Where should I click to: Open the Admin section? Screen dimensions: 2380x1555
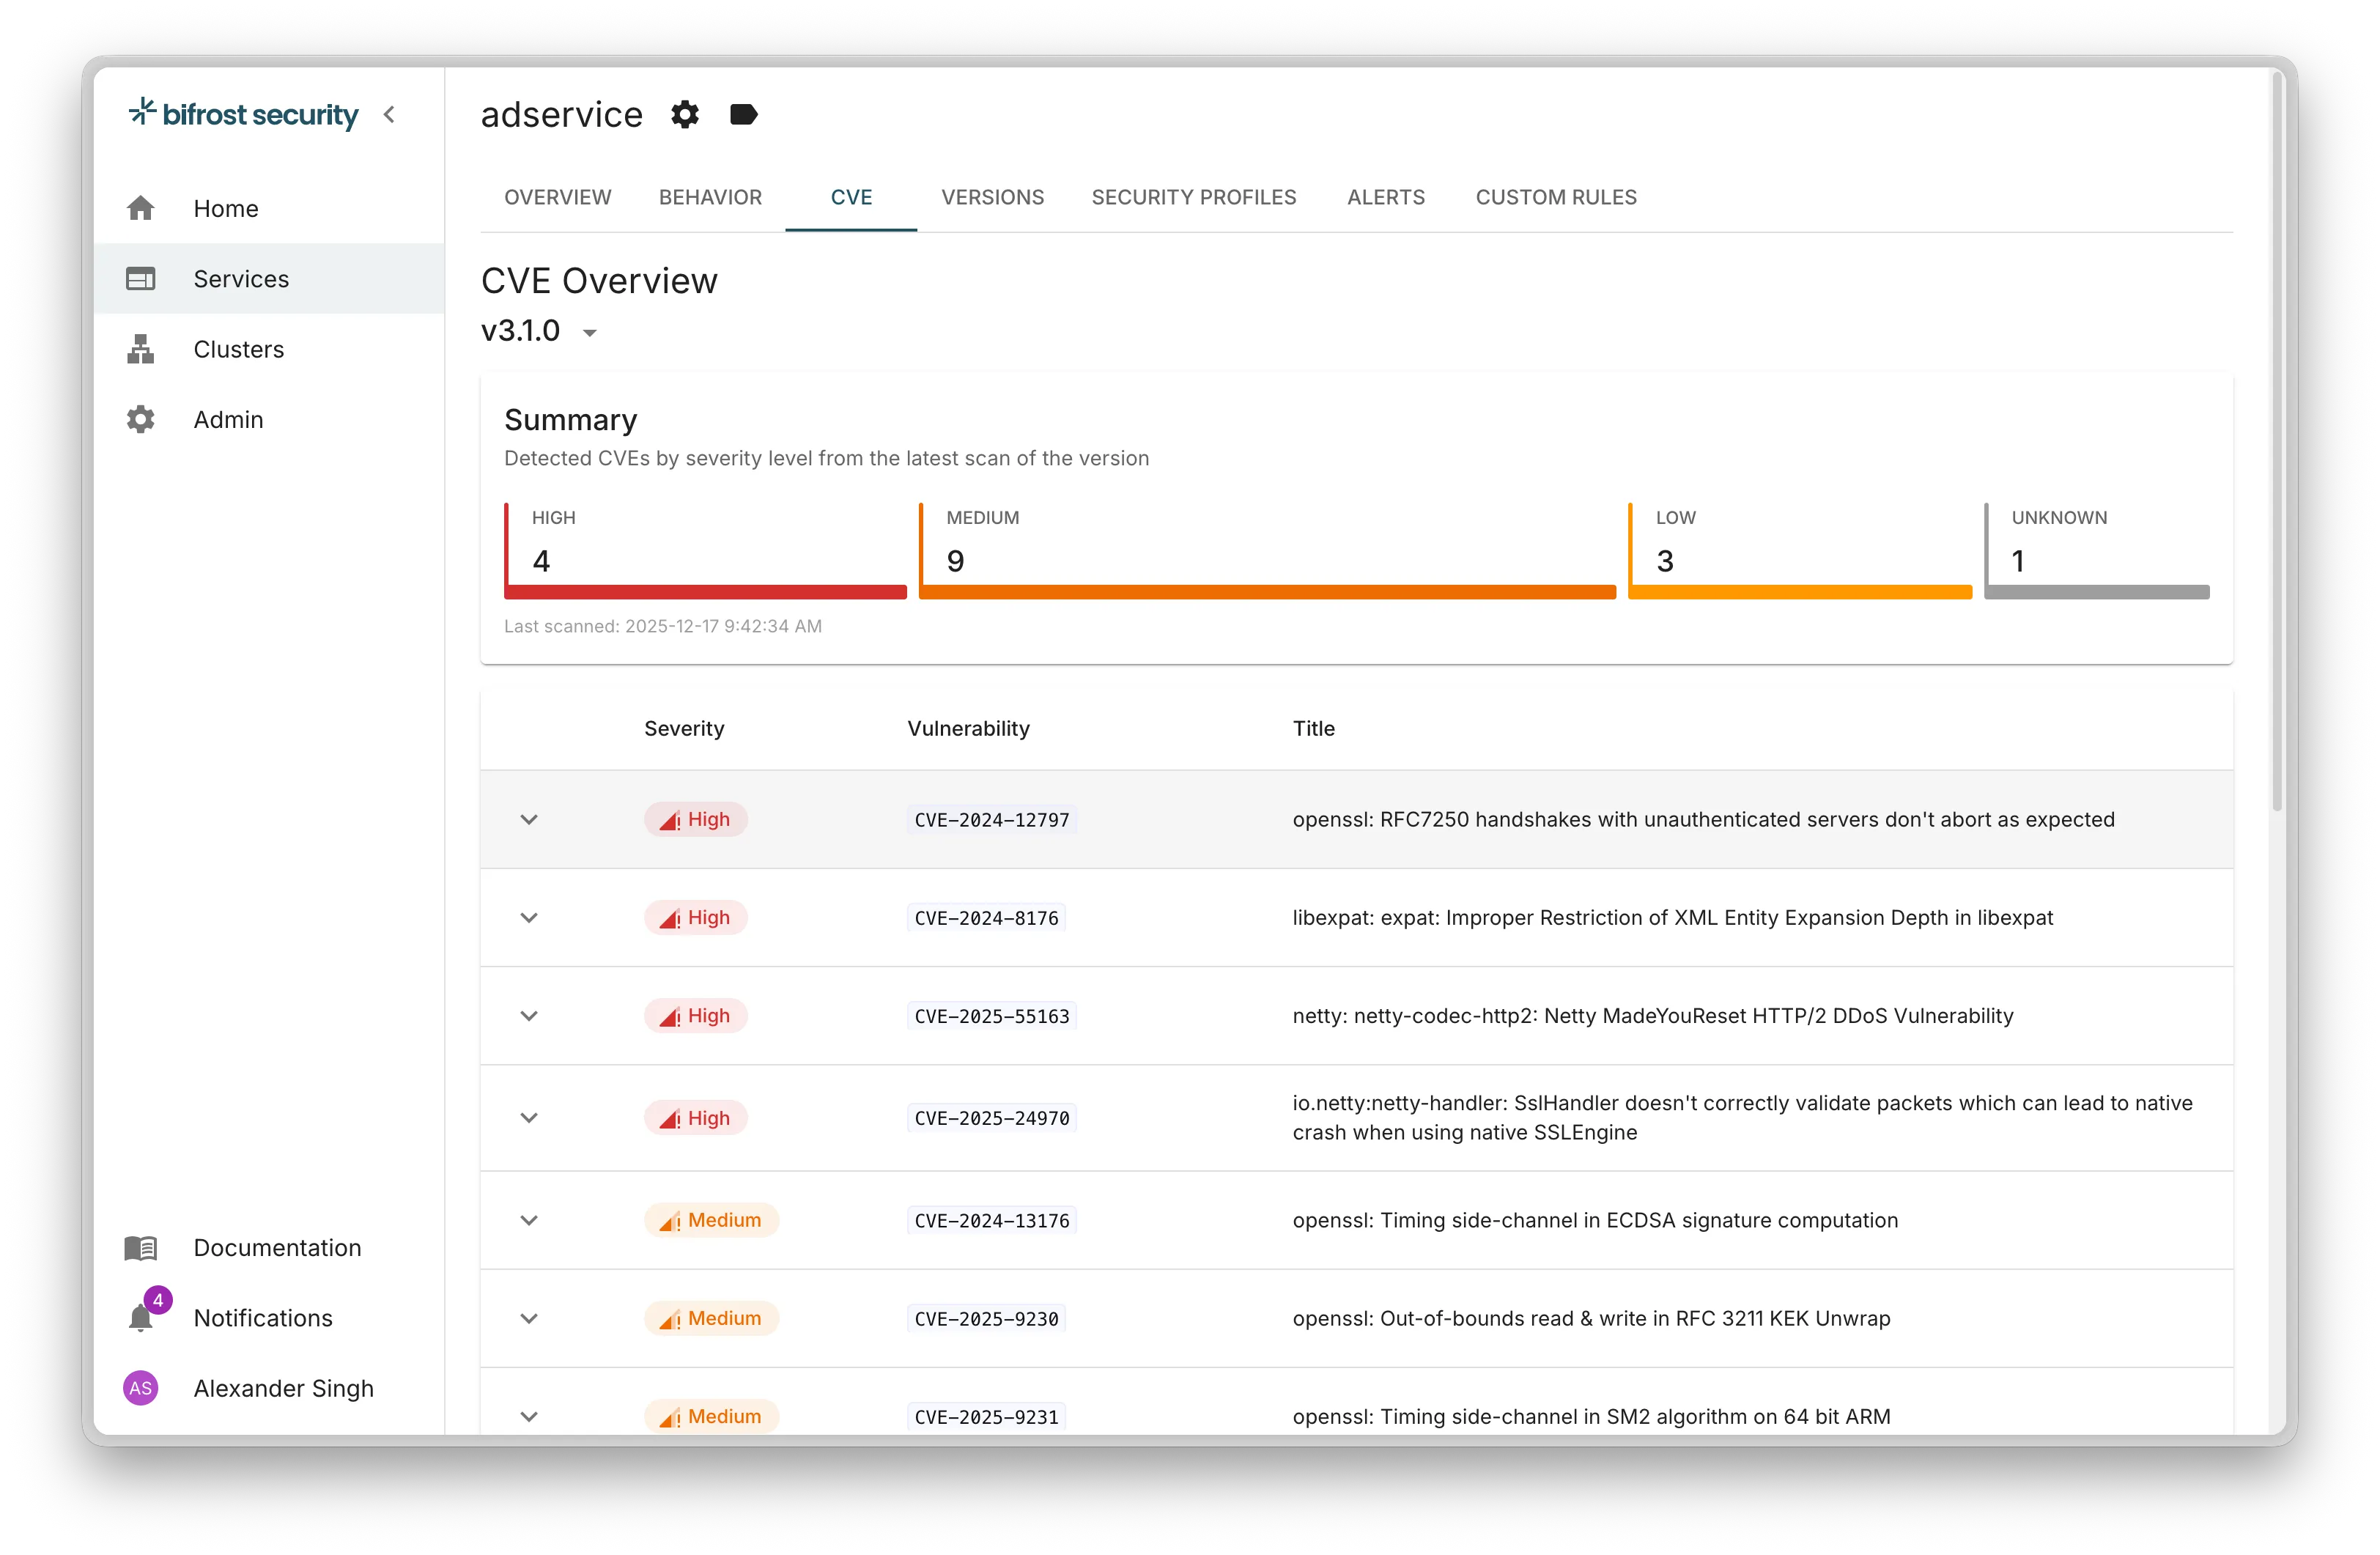coord(228,419)
